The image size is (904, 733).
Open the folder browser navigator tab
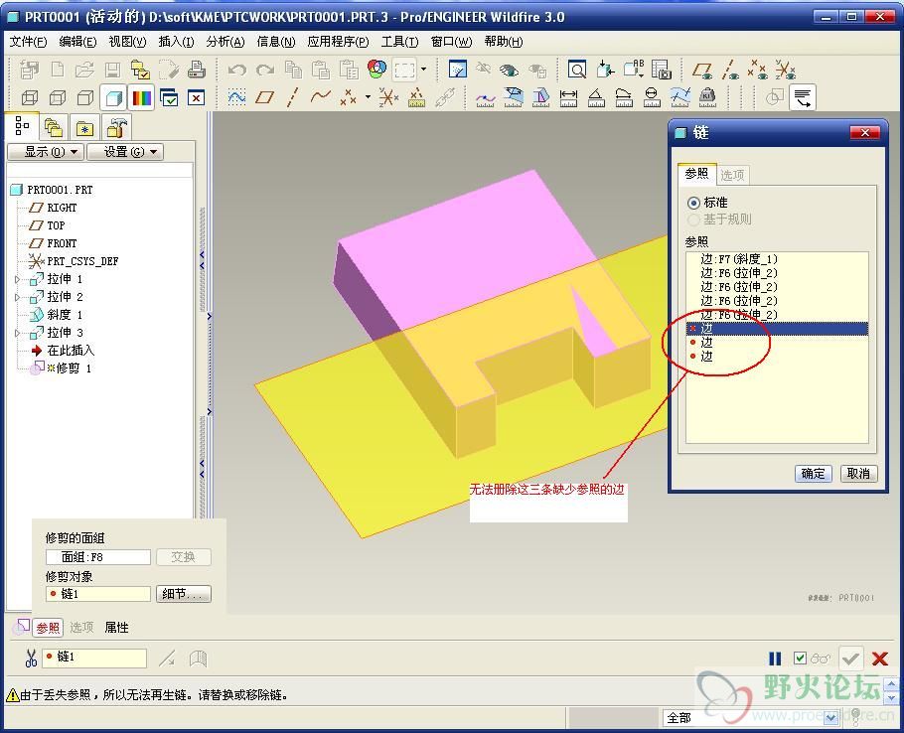click(53, 127)
